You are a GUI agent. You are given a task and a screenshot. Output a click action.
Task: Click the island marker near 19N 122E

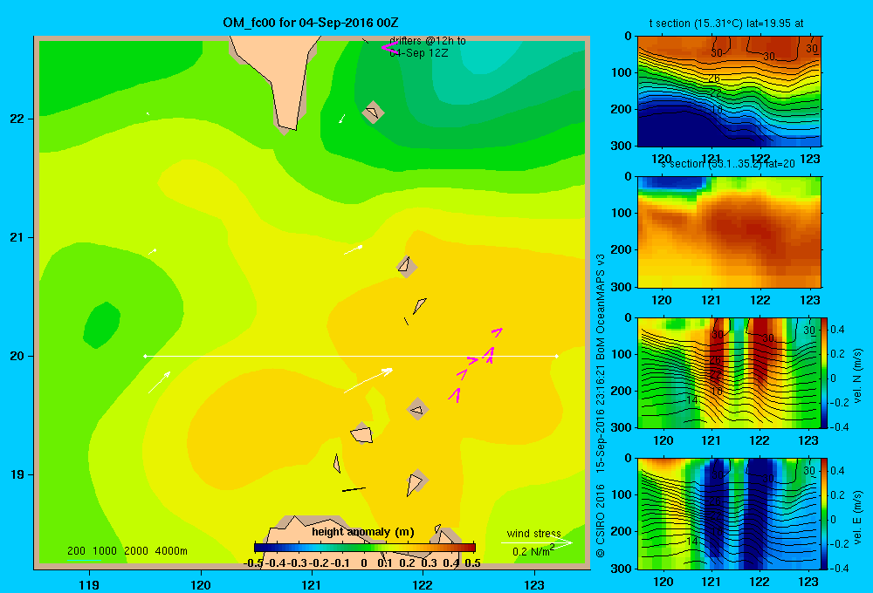click(416, 481)
